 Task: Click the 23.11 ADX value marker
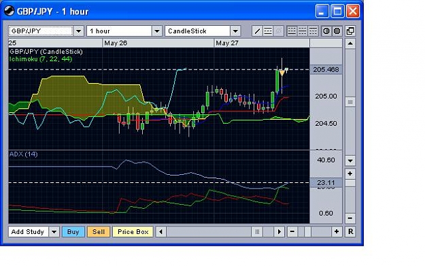tap(326, 183)
